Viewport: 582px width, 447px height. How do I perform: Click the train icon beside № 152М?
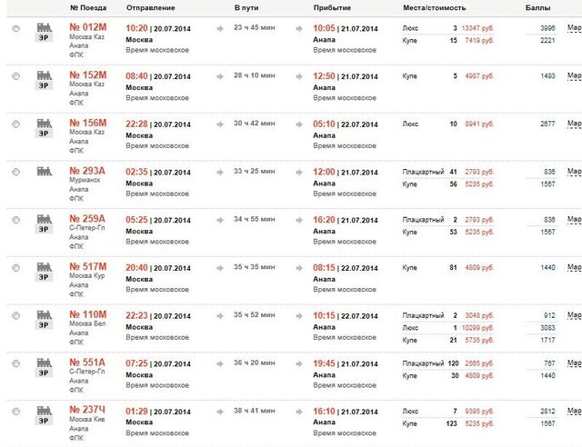pyautogui.click(x=45, y=75)
